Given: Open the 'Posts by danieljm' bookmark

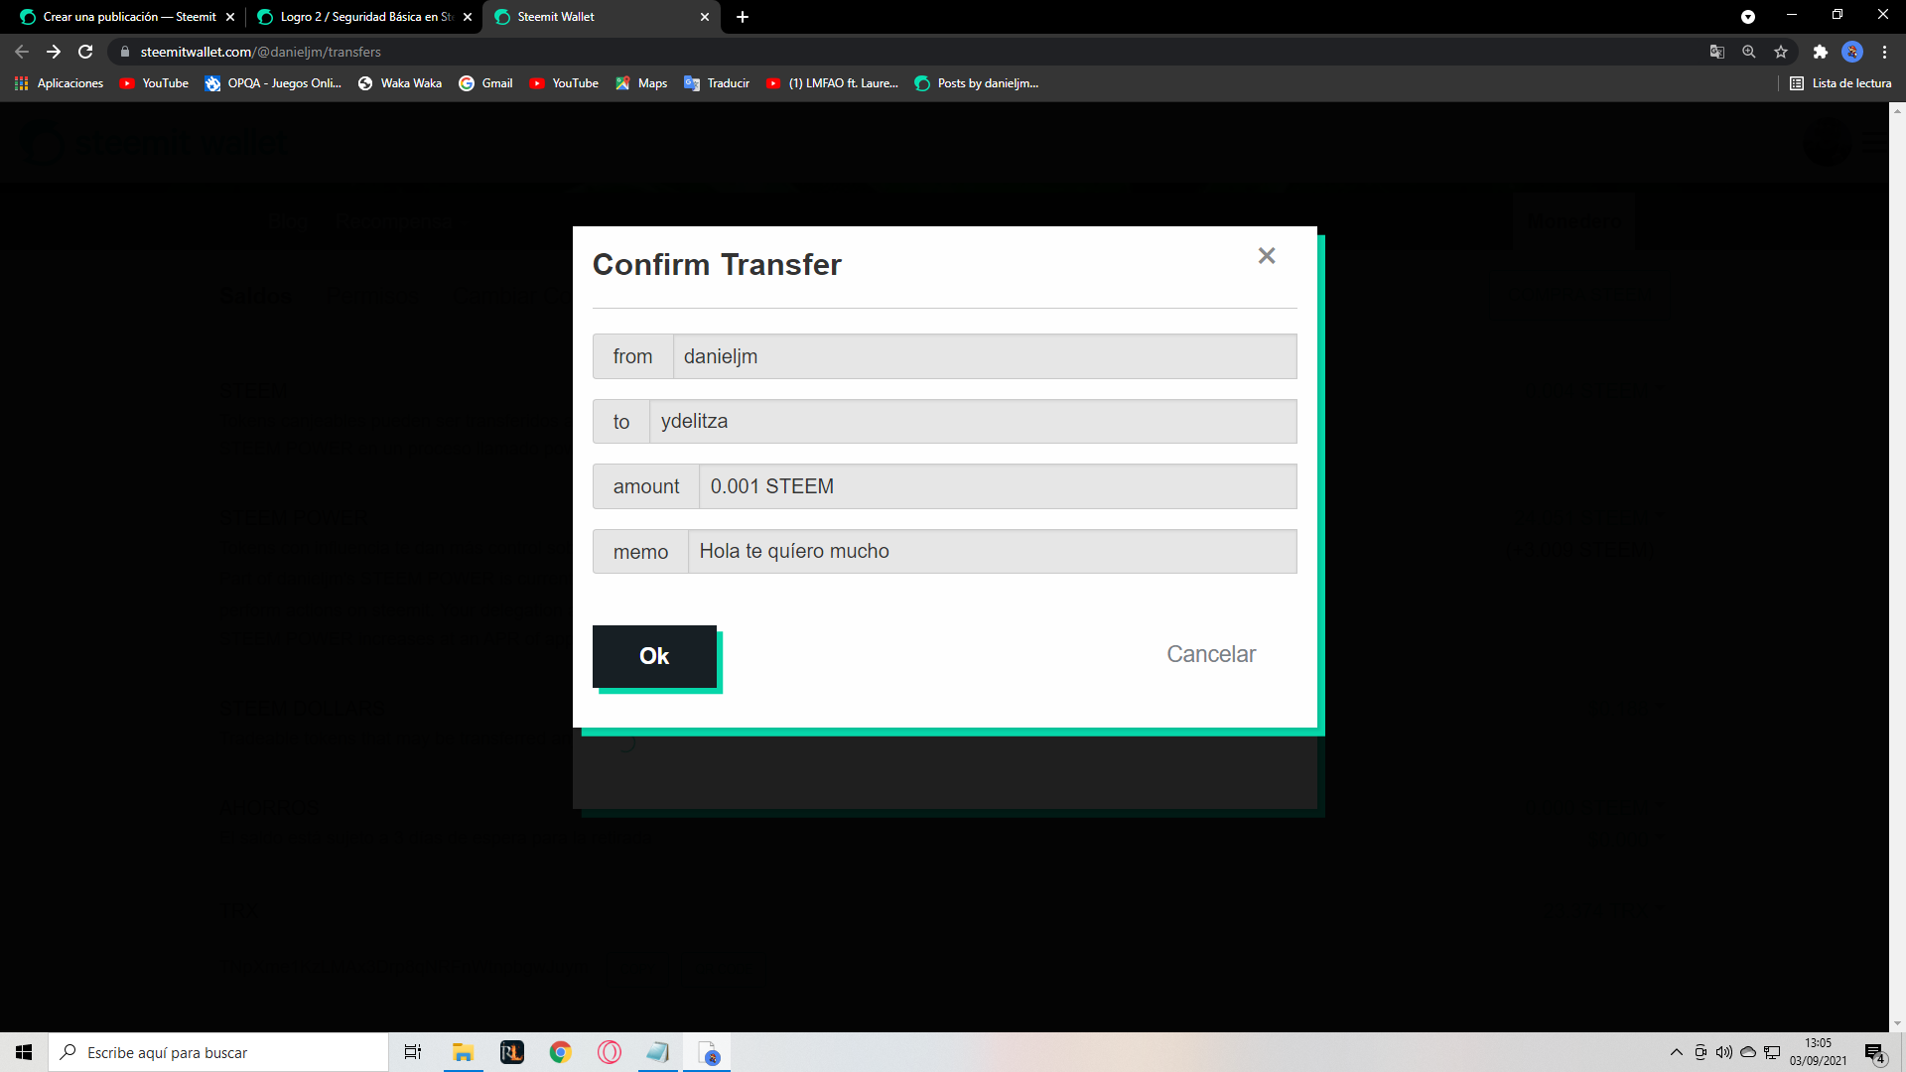Looking at the screenshot, I should click(976, 83).
